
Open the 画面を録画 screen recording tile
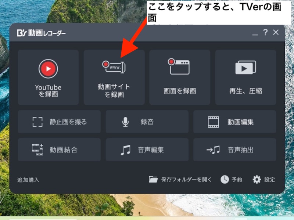pos(179,77)
